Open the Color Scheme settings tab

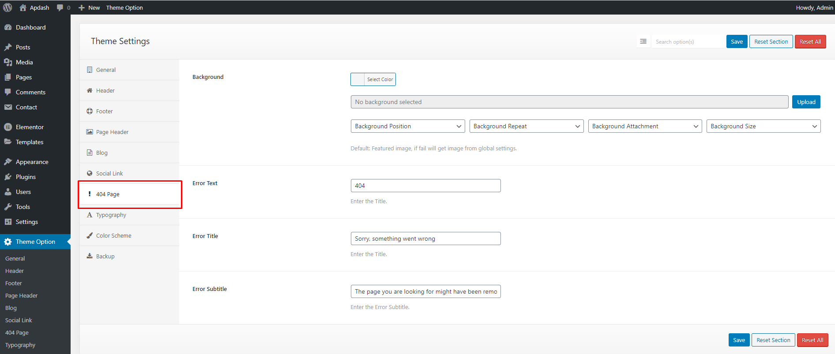(x=113, y=236)
